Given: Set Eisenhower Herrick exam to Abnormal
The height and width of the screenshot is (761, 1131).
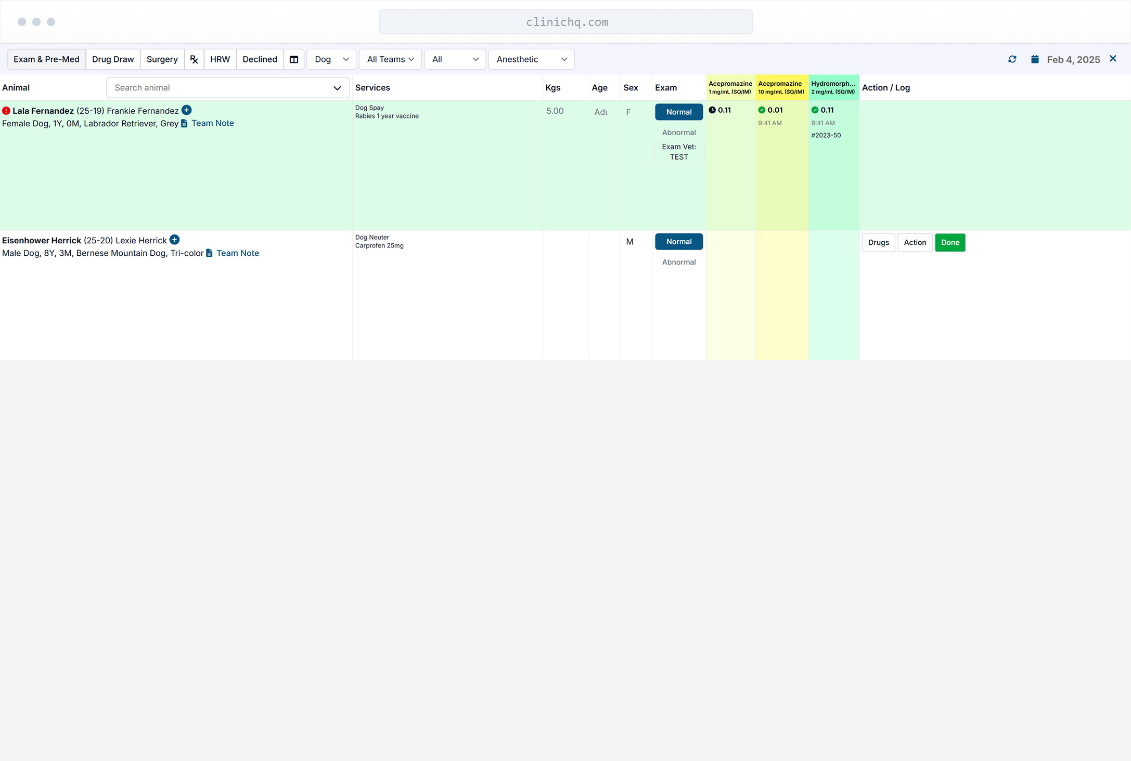Looking at the screenshot, I should [678, 262].
